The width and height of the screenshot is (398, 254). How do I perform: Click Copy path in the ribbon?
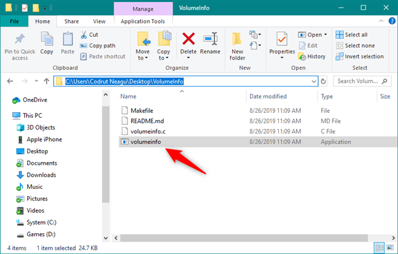pyautogui.click(x=98, y=45)
